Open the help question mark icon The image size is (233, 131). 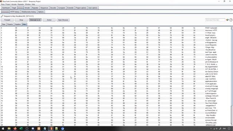(x=231, y=20)
